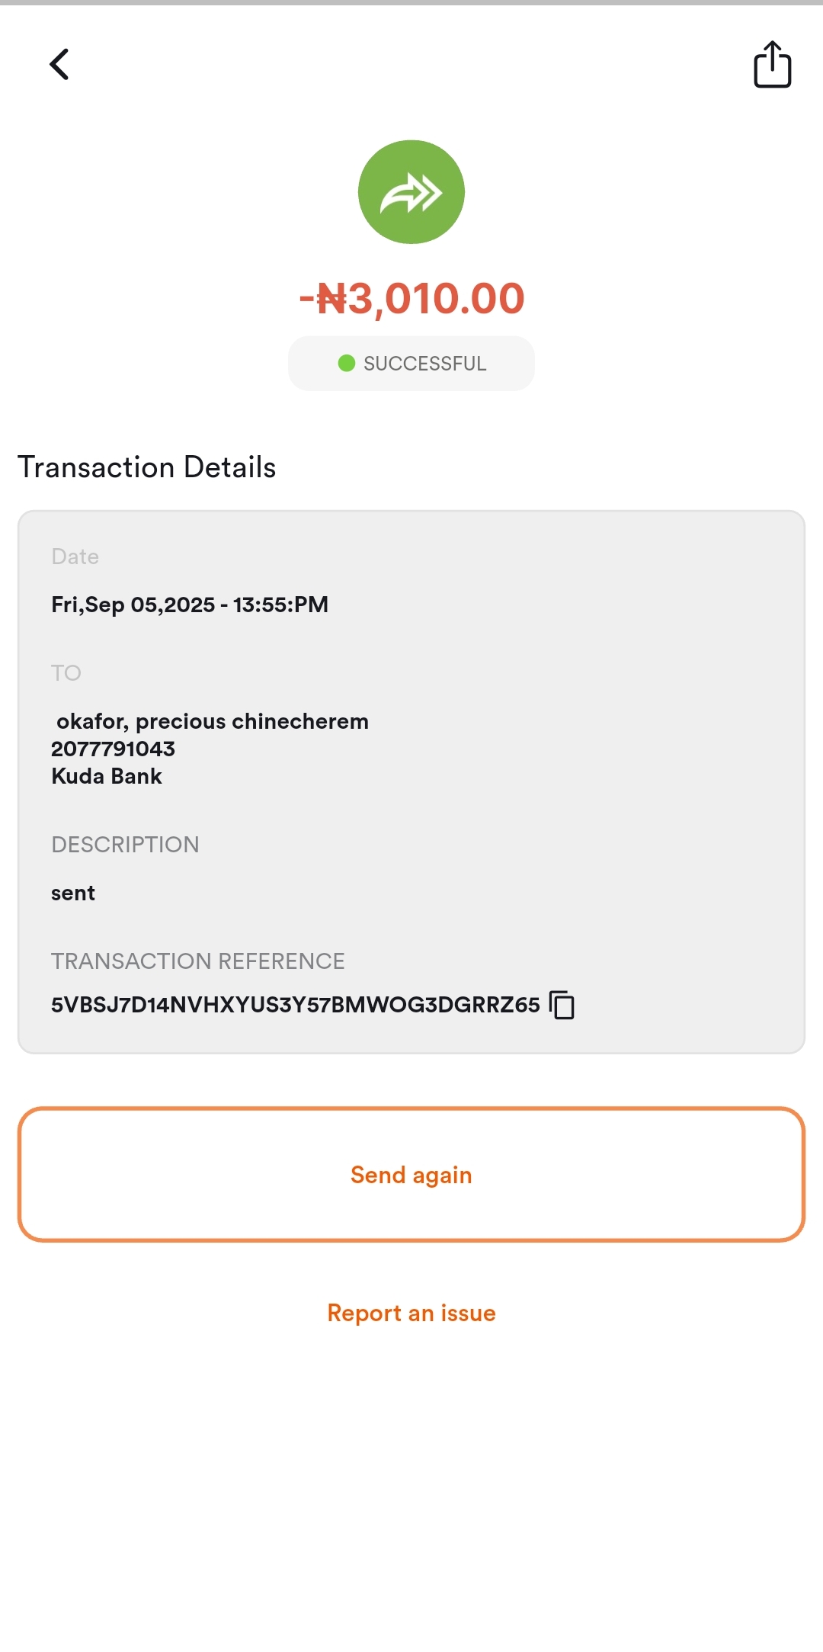Tap the back arrow icon
This screenshot has height=1652, width=823.
(59, 64)
